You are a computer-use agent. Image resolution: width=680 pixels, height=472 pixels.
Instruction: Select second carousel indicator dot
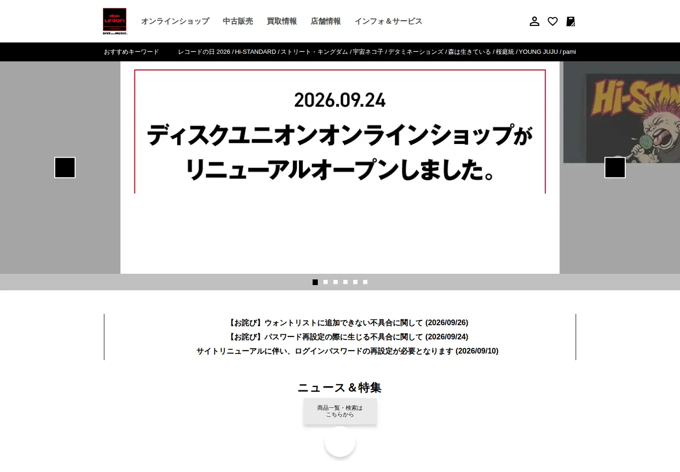[x=325, y=282]
